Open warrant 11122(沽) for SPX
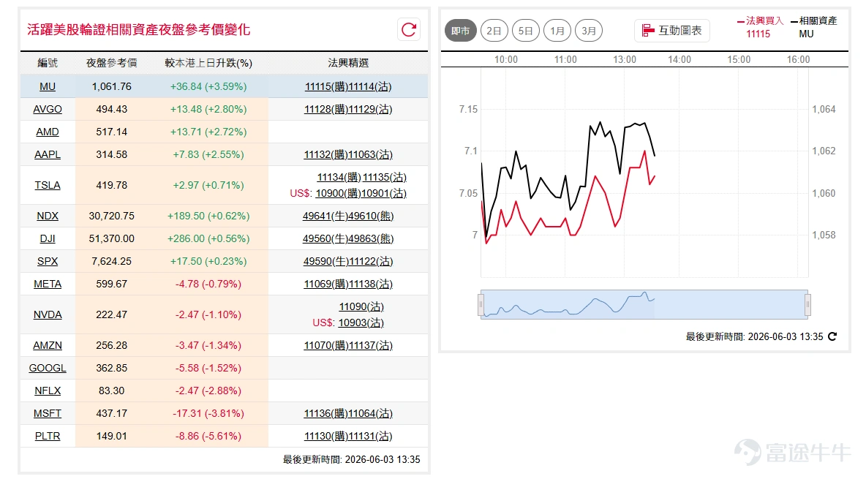 point(371,261)
